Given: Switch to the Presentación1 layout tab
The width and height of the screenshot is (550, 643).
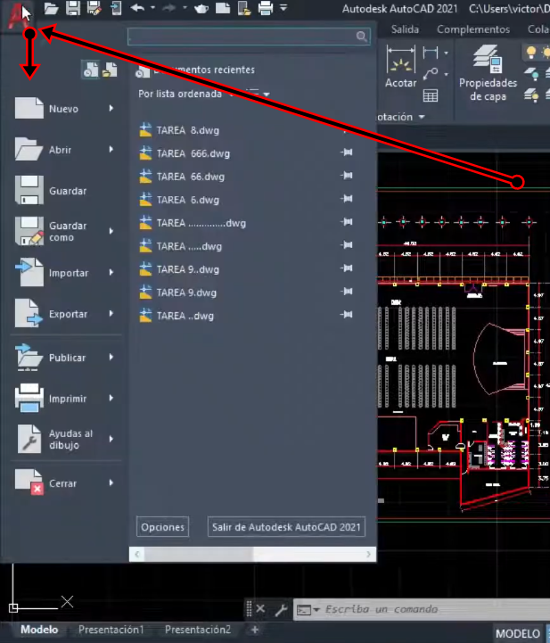Looking at the screenshot, I should click(111, 630).
